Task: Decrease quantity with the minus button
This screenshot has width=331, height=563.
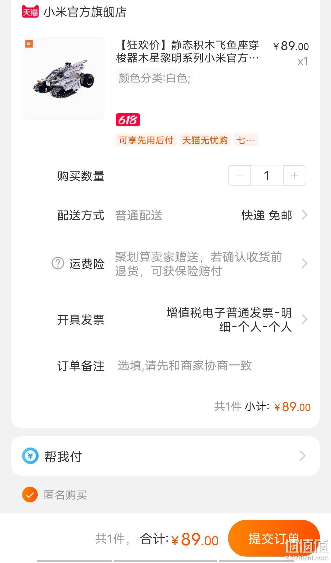Action: click(240, 175)
